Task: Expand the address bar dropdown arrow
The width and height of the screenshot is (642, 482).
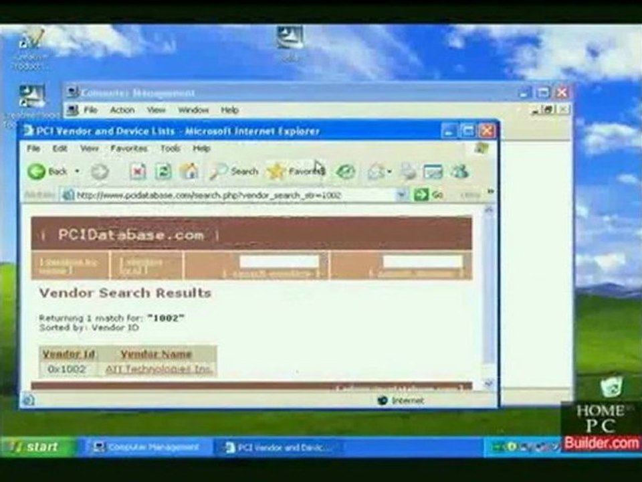Action: (402, 195)
